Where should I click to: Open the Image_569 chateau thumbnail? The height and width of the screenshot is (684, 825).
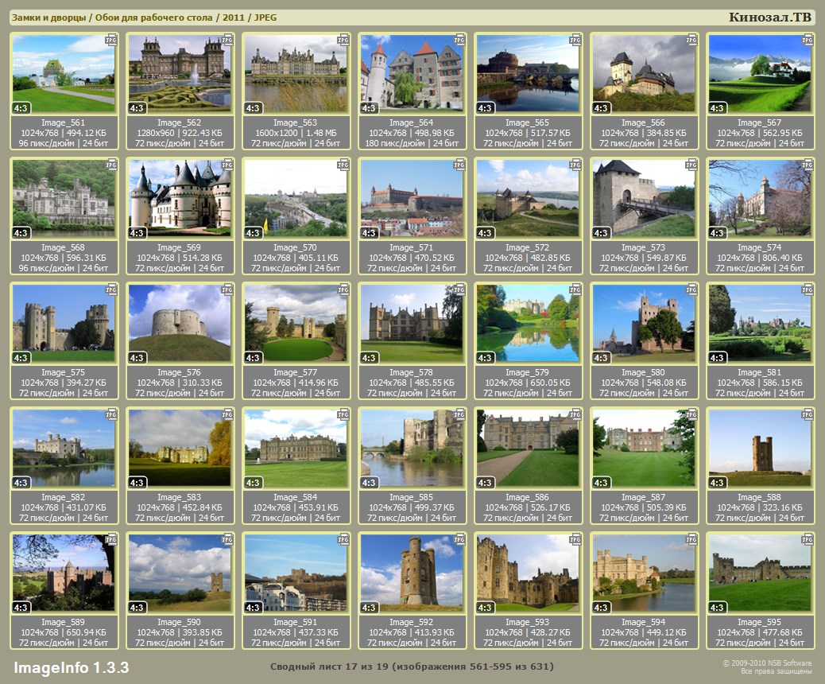point(180,198)
